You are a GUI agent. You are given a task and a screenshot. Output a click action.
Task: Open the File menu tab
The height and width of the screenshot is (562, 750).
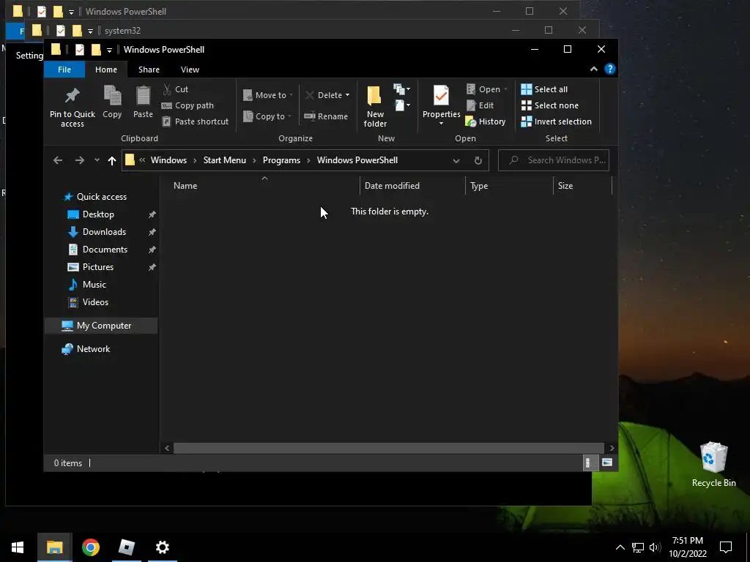click(x=64, y=70)
